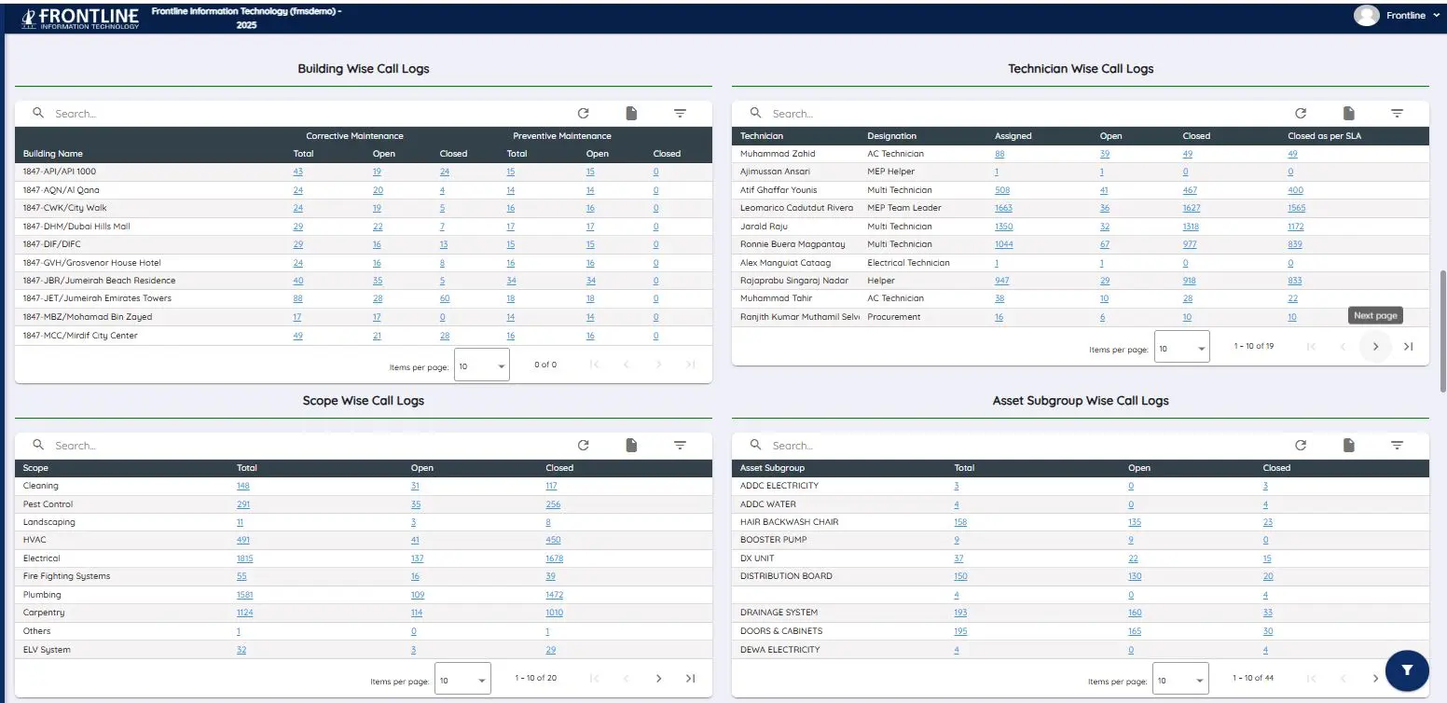Click the blue floating filter button
The height and width of the screenshot is (703, 1447).
(1407, 670)
